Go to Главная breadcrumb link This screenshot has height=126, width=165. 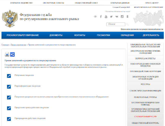[5, 45]
